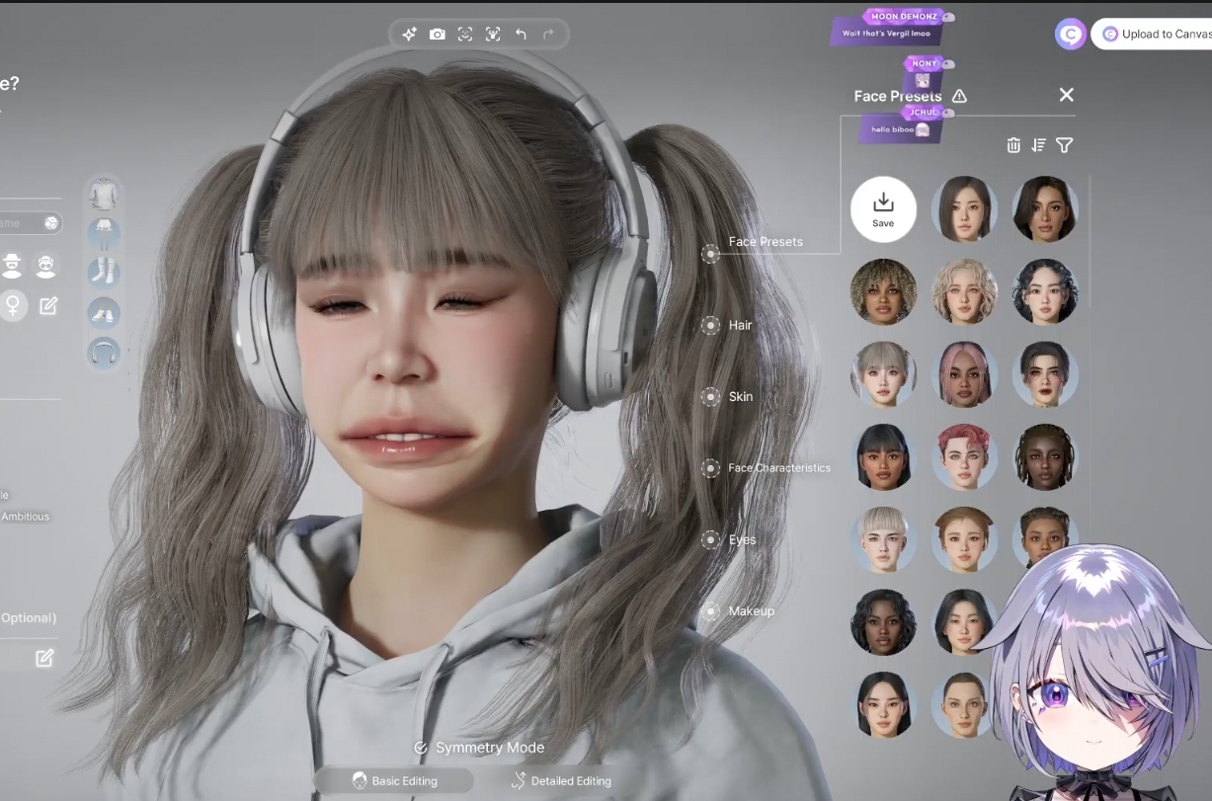Open the preset filter funnel icon
Viewport: 1212px width, 801px height.
pos(1064,145)
